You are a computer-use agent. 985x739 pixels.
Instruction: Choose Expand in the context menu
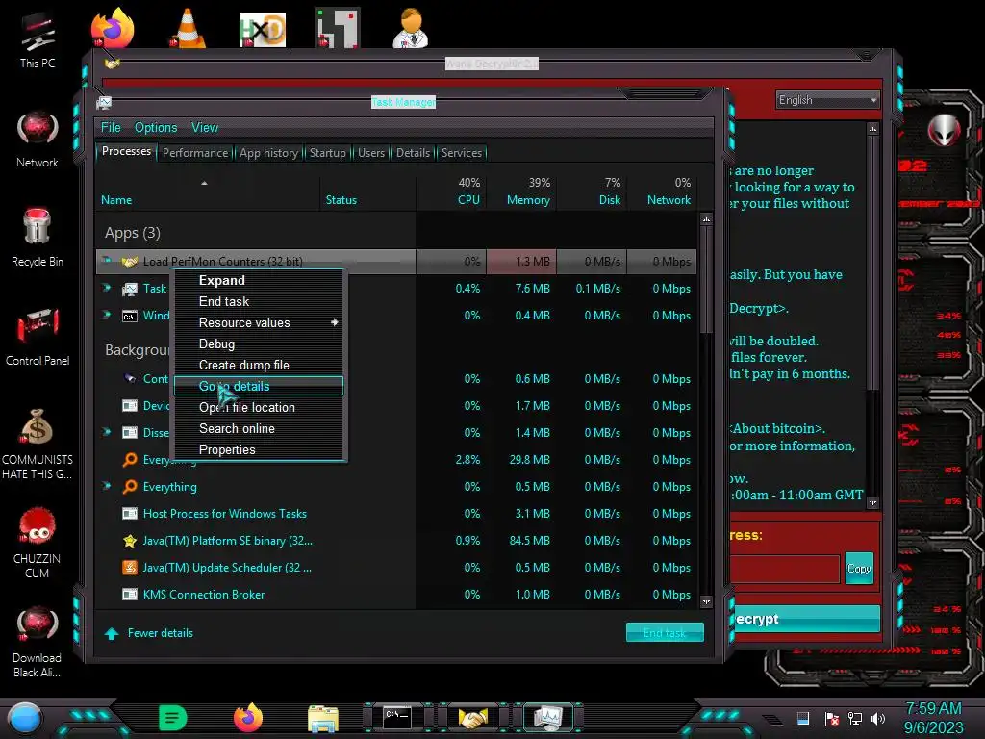[x=259, y=280]
